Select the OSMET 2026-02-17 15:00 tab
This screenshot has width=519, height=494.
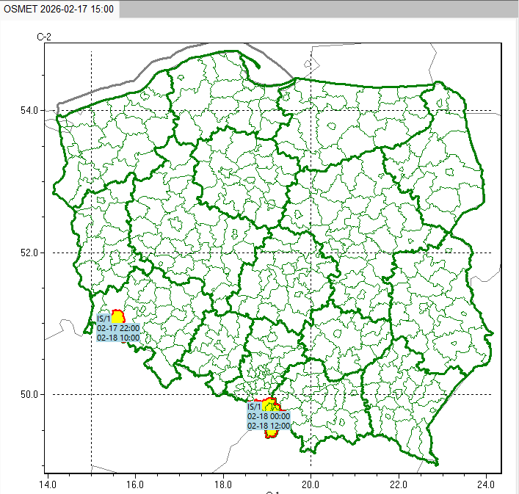[x=59, y=9]
